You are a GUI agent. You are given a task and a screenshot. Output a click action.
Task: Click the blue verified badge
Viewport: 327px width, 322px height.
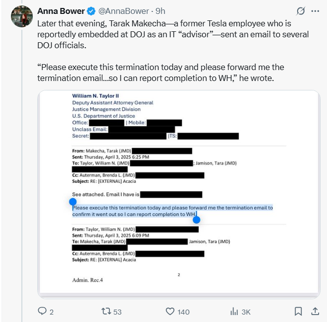click(x=92, y=11)
